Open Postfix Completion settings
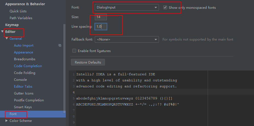Image resolution: width=254 pixels, height=126 pixels. tap(29, 100)
